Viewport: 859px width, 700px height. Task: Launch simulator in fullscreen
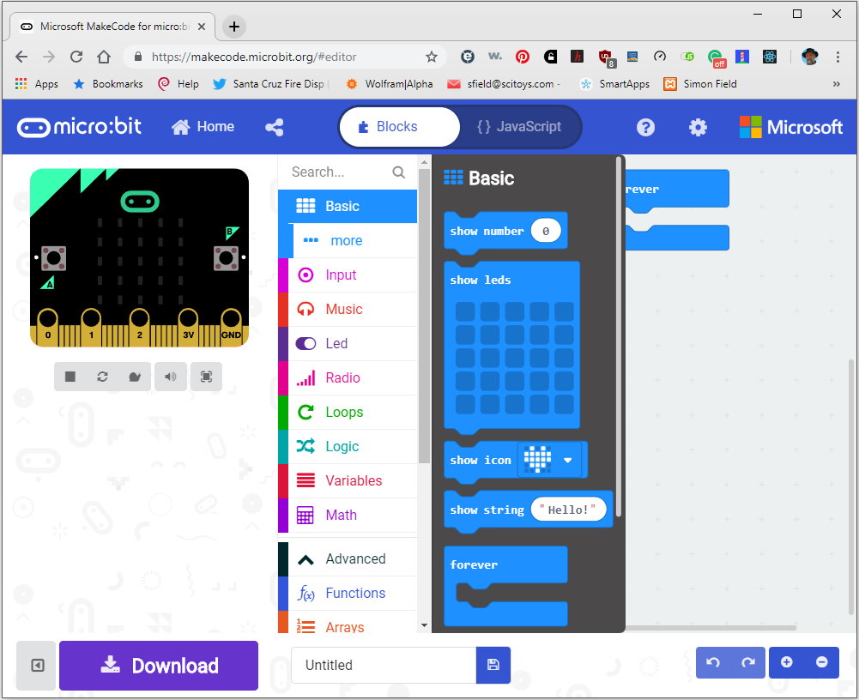(x=206, y=377)
